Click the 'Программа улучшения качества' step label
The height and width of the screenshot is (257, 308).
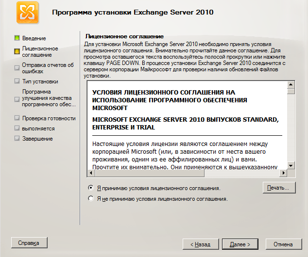(49, 98)
